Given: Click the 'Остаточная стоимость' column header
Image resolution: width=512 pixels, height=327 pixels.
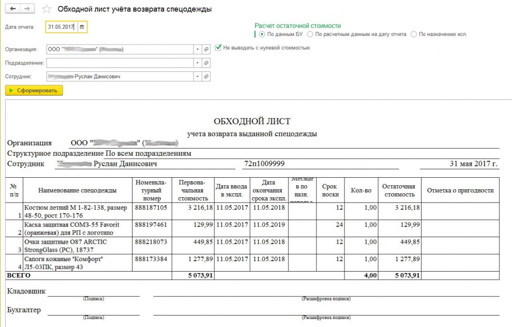Looking at the screenshot, I should pos(399,190).
